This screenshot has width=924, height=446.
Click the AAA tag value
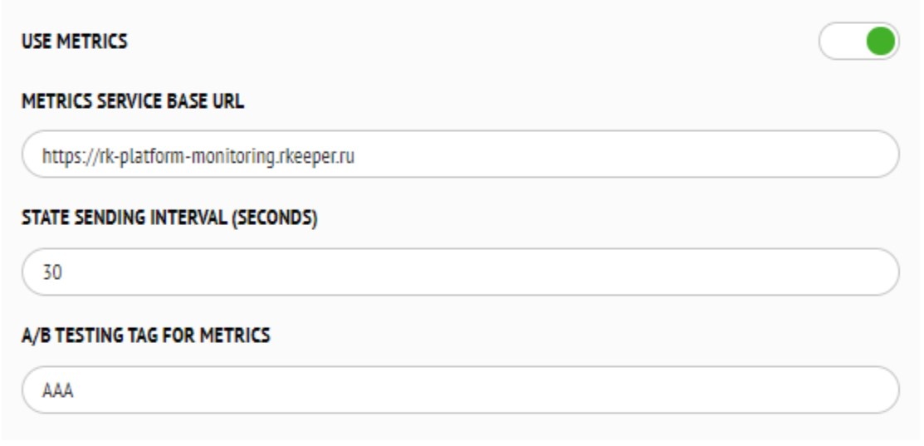click(58, 390)
